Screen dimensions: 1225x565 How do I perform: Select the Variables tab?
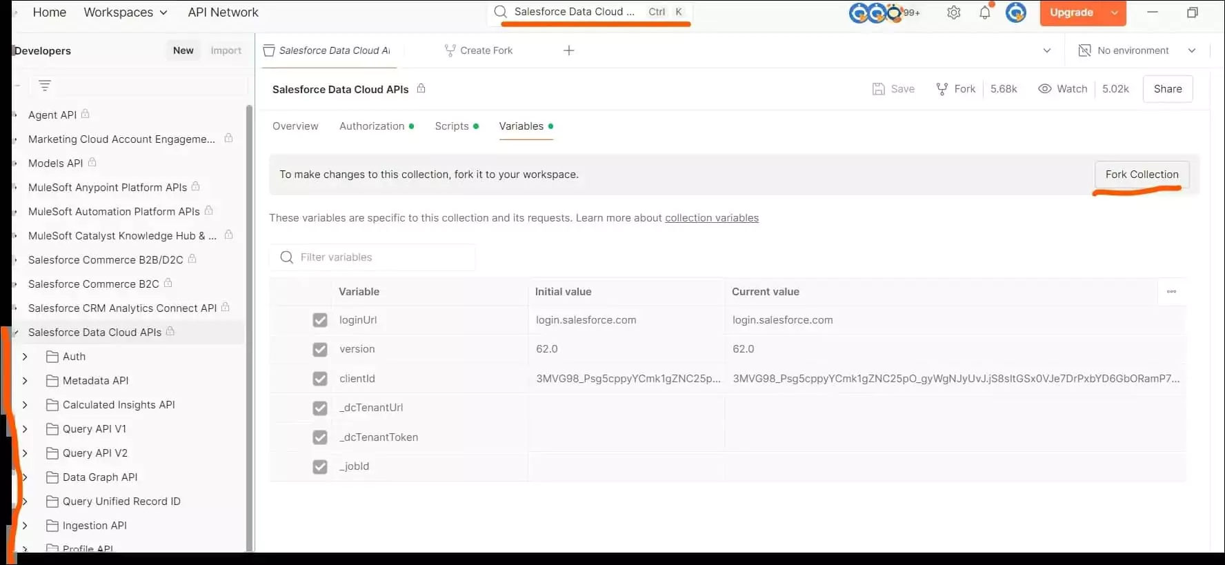(526, 126)
